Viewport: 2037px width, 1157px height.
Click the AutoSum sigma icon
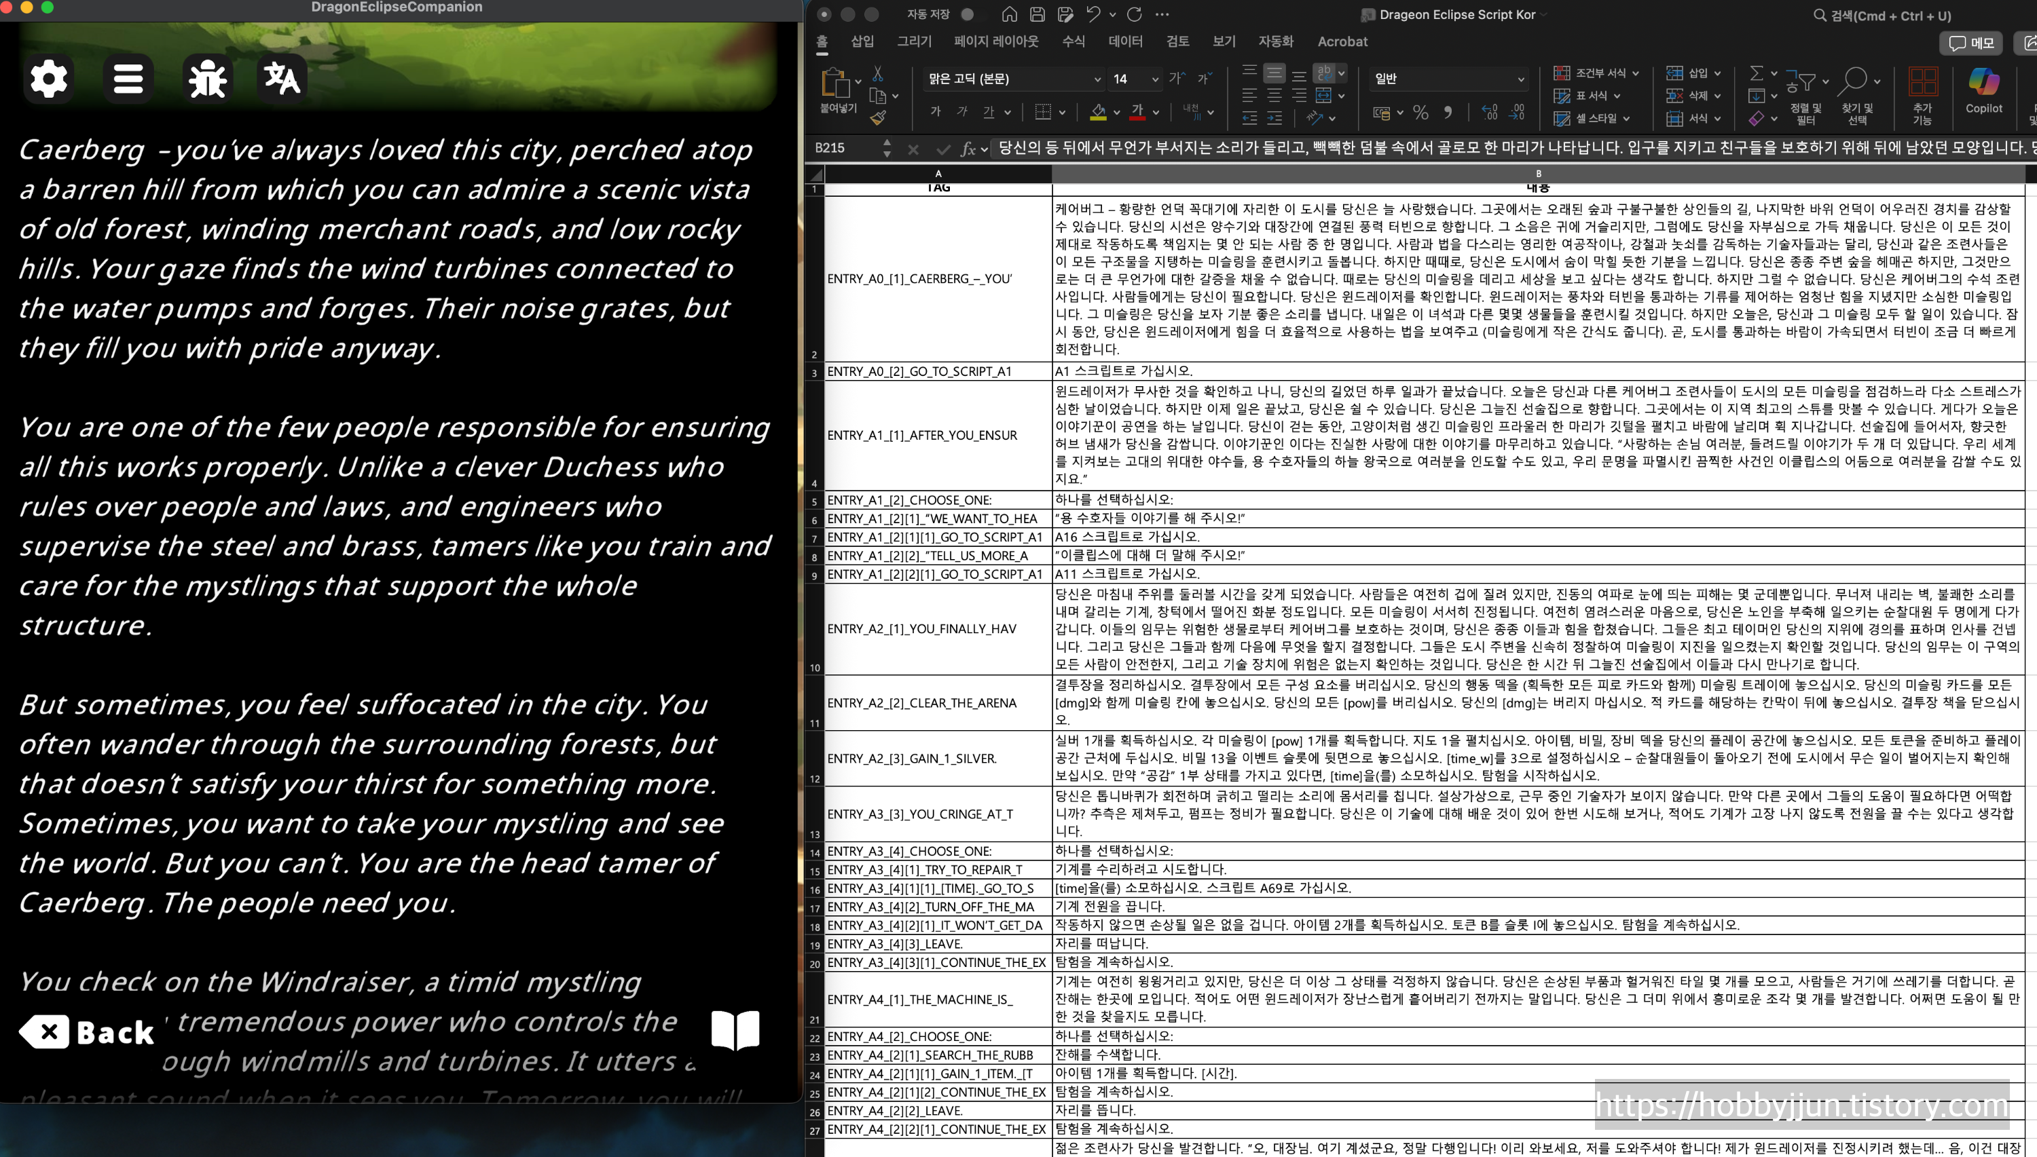click(1757, 73)
